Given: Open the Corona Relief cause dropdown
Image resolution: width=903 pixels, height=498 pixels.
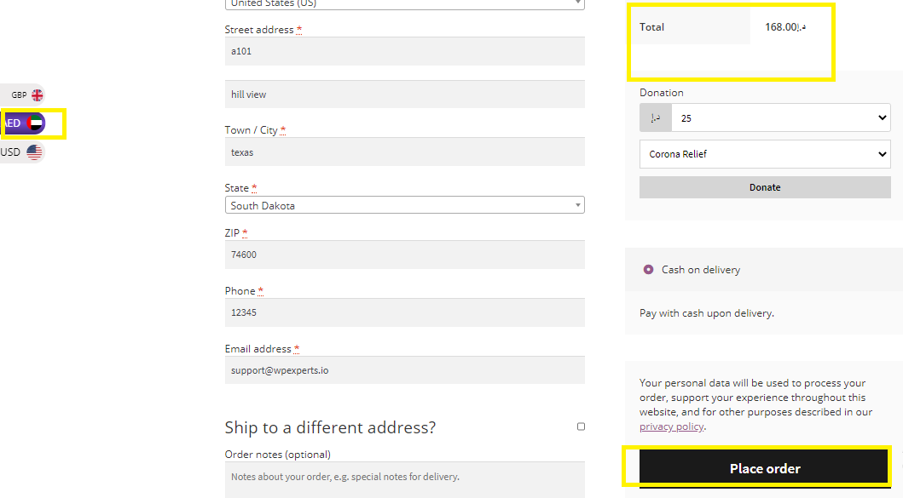Looking at the screenshot, I should tap(765, 154).
